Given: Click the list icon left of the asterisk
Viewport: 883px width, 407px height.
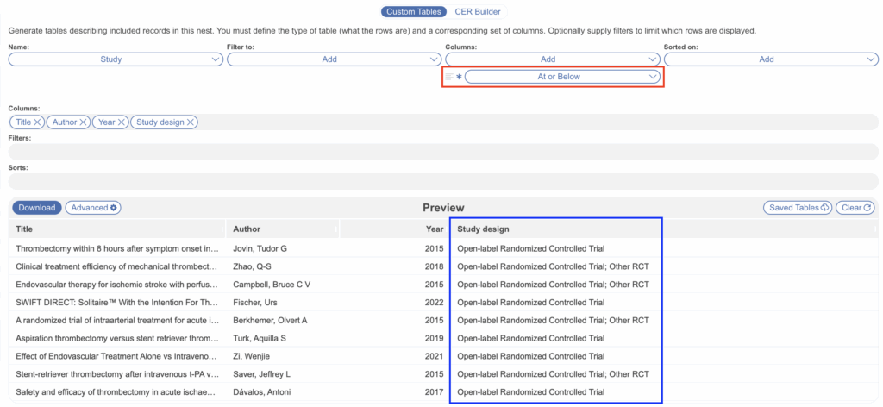Looking at the screenshot, I should tap(449, 77).
